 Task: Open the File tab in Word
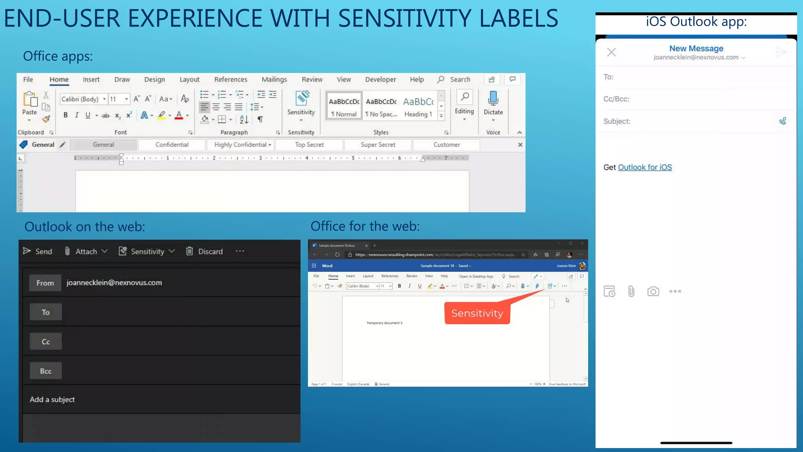coord(28,80)
